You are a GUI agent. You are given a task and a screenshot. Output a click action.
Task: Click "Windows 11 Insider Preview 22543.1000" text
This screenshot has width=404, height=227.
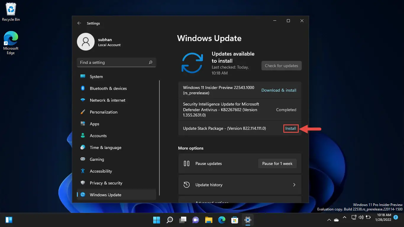click(219, 87)
